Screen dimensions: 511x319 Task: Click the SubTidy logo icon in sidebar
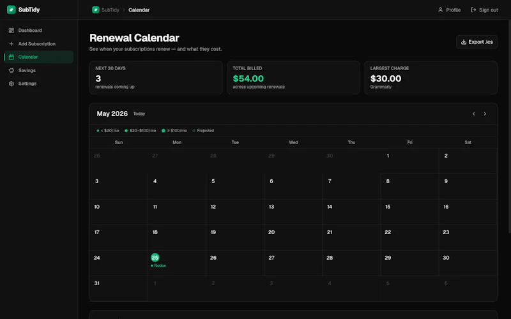11,10
